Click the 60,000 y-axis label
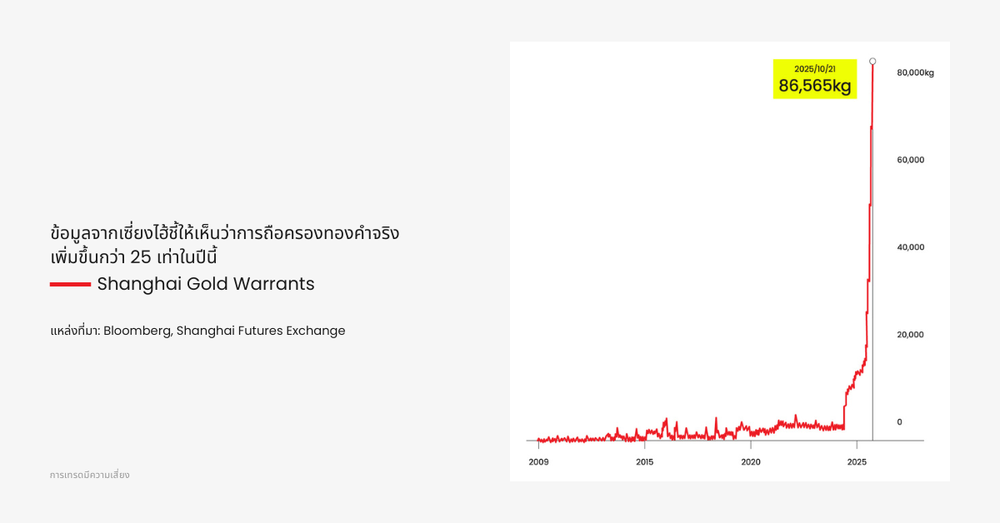This screenshot has width=1000, height=523. (x=910, y=160)
